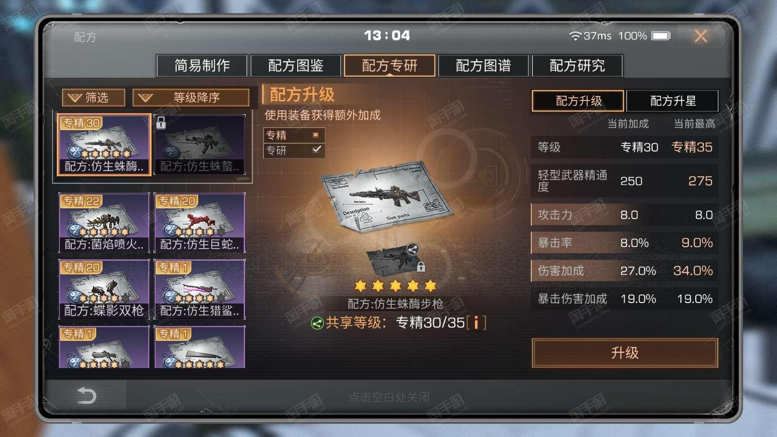This screenshot has width=777, height=437.
Task: Click the lock icon on 仿生蛛螯 recipe
Action: tap(161, 123)
